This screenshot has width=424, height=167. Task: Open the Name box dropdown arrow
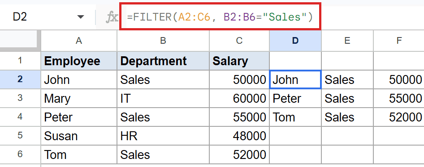coord(81,17)
